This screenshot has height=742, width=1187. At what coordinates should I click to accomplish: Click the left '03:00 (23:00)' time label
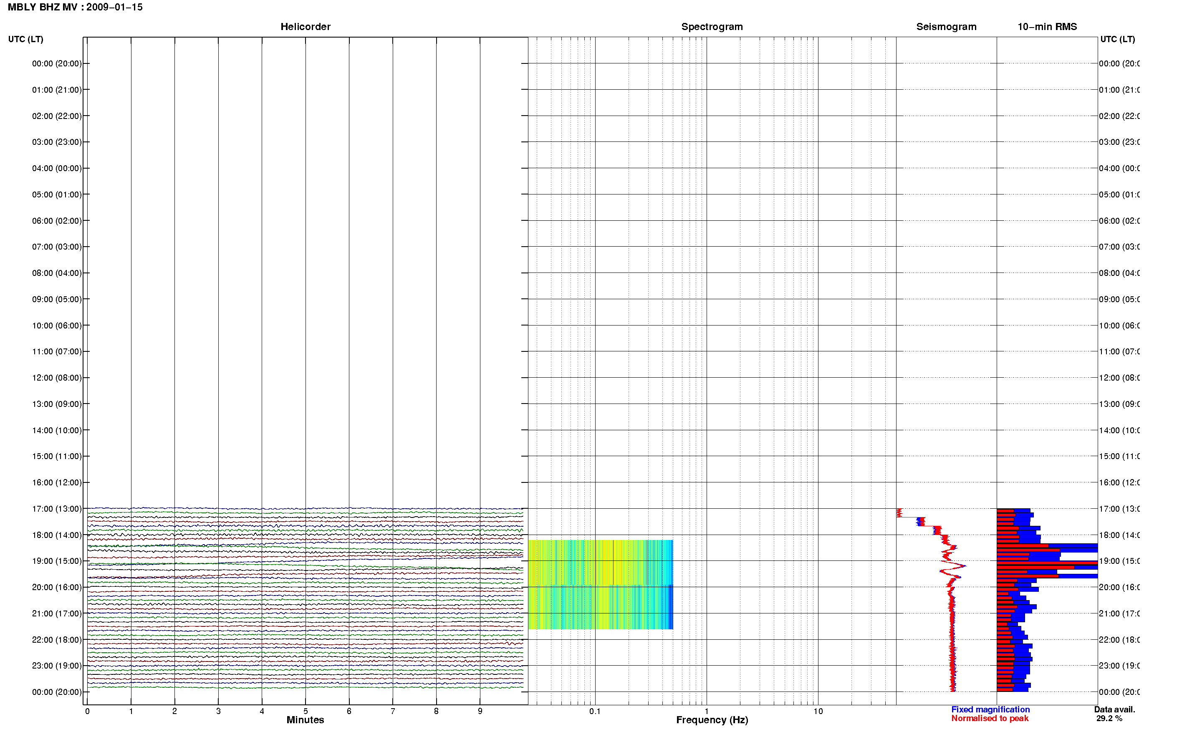(57, 142)
